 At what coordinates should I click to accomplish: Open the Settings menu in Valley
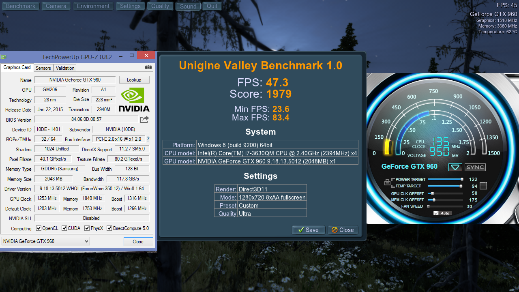(130, 6)
